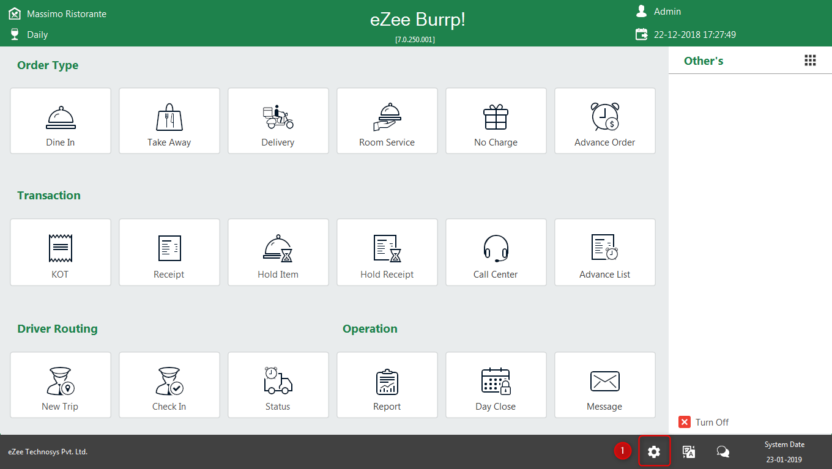Turn Off the application
Screen dimensions: 832x469
click(x=704, y=422)
